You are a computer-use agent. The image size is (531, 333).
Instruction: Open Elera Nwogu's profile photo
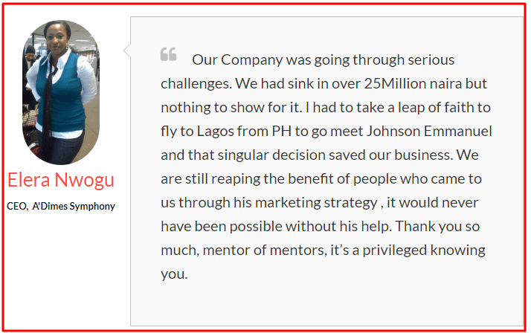pos(60,92)
